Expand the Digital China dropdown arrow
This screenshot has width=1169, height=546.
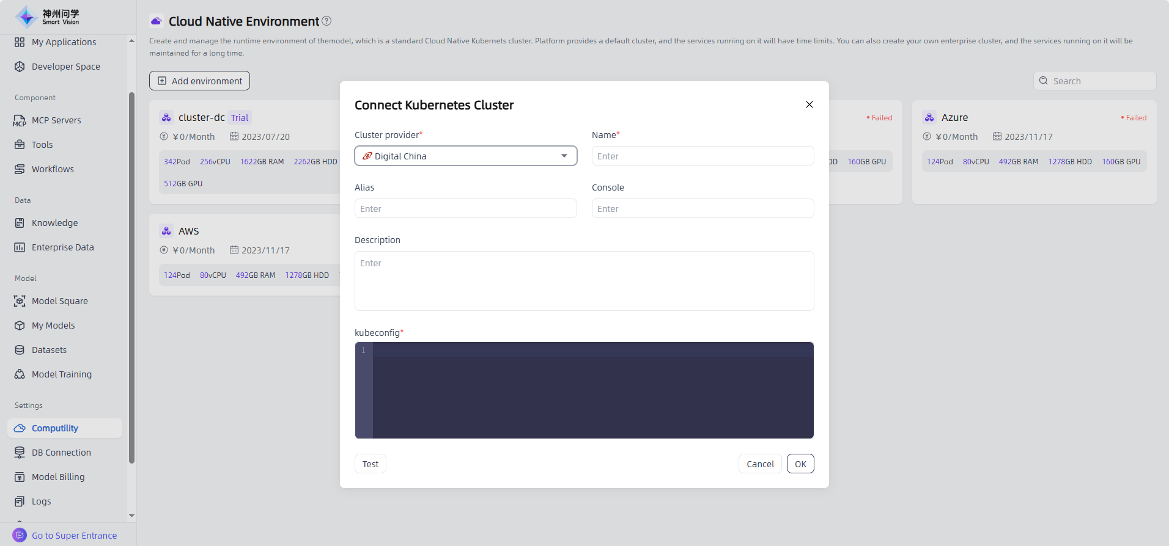click(564, 156)
